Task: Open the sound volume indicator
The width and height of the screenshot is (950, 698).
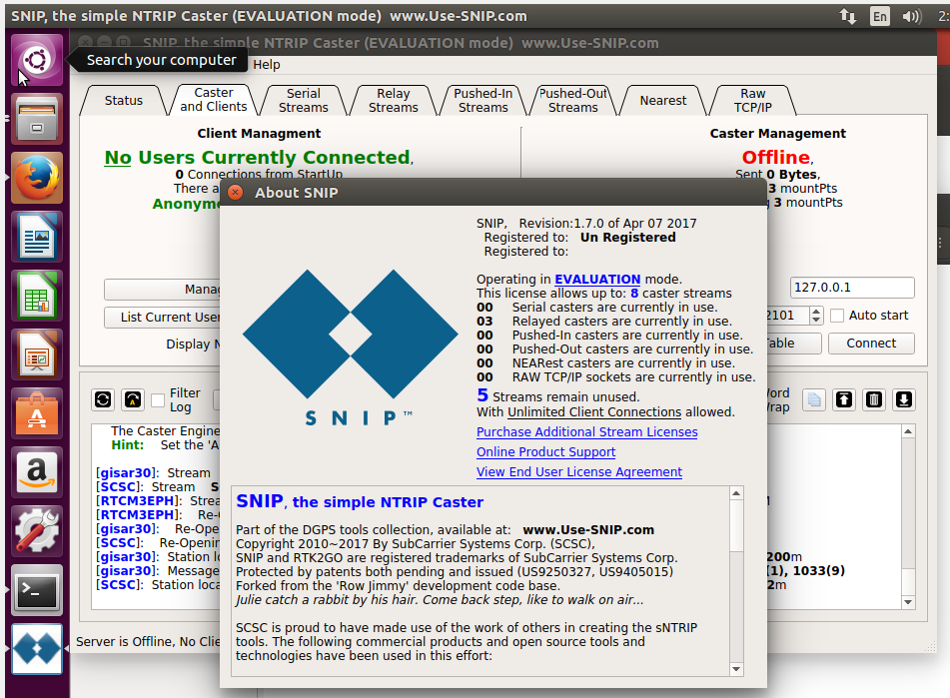Action: click(x=911, y=16)
